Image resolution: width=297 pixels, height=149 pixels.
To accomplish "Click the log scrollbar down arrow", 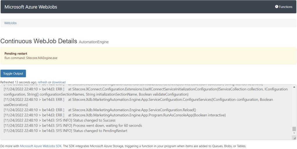I will (x=294, y=133).
